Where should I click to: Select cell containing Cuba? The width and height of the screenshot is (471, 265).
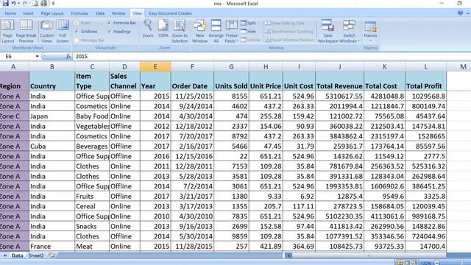[x=52, y=146]
